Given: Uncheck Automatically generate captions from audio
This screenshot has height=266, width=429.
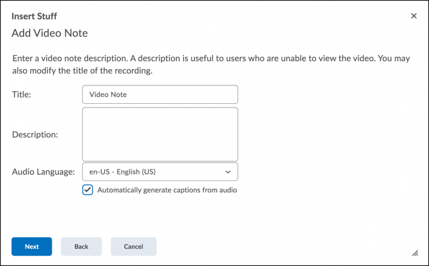Looking at the screenshot, I should tap(88, 190).
